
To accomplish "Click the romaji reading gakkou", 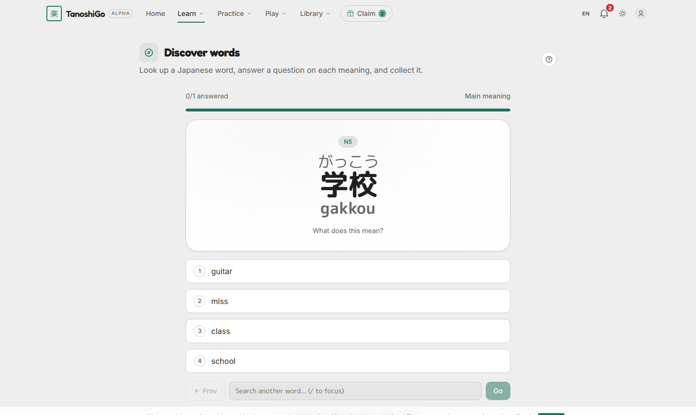I will [x=348, y=208].
